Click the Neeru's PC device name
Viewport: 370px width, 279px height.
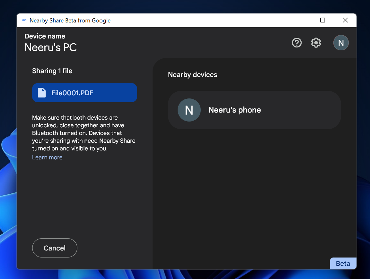tap(50, 47)
